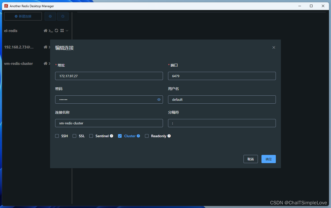Cancel with the 取消 button
Viewport: 331px width, 208px height.
click(251, 159)
